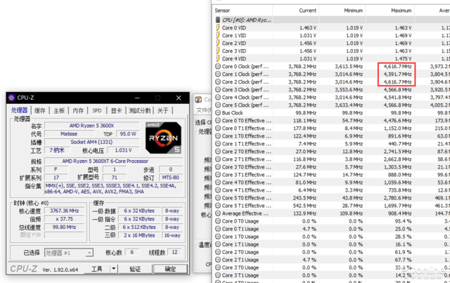This screenshot has height=283, width=450.
Task: Sort by the Current column header
Action: [x=295, y=11]
